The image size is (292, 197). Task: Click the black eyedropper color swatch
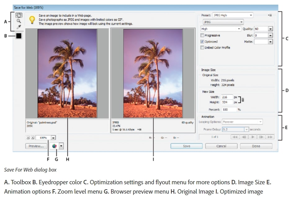click(x=19, y=36)
